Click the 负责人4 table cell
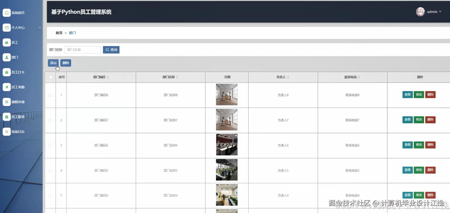 click(x=283, y=196)
